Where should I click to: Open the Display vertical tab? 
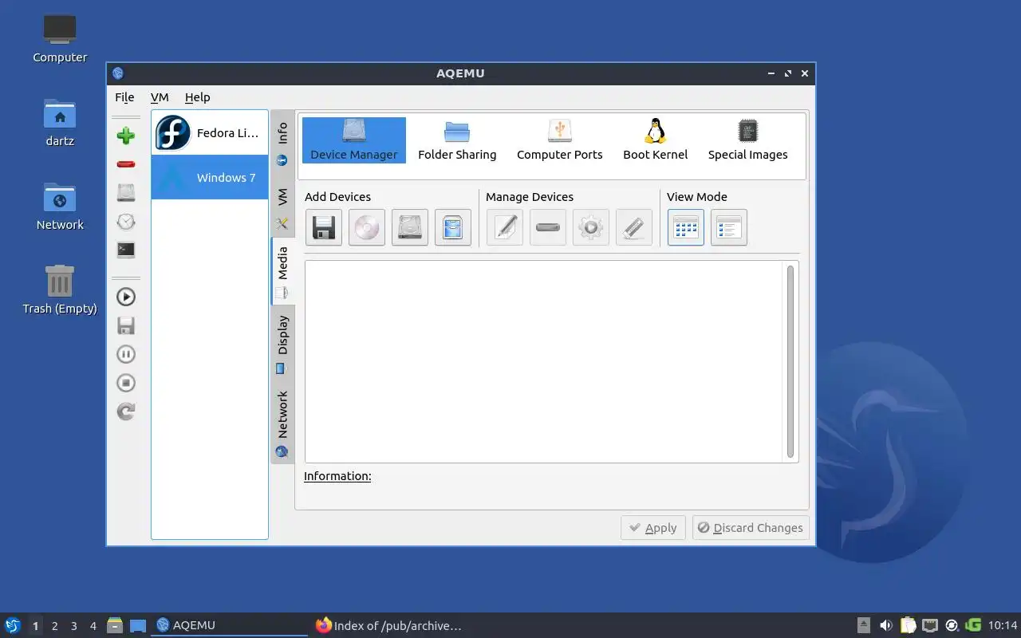coord(282,344)
